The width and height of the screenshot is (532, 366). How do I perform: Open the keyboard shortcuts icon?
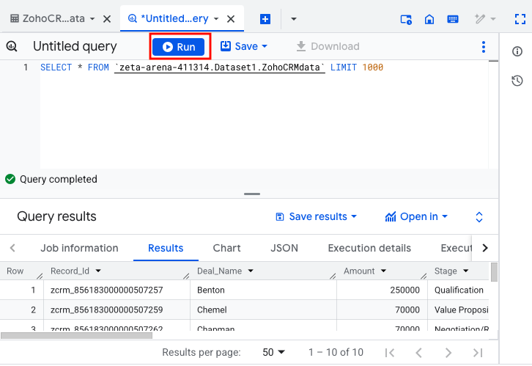point(453,19)
